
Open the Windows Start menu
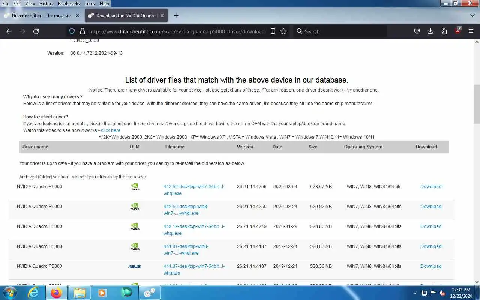pos(10,292)
